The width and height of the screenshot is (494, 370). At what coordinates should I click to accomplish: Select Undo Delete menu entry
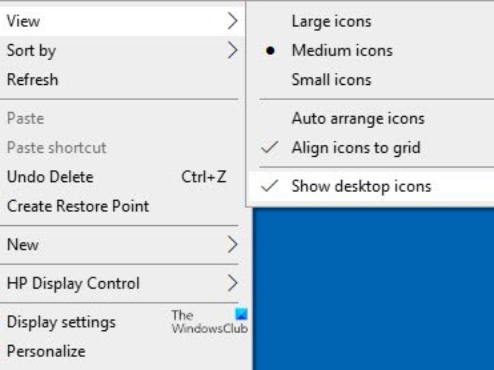tap(50, 177)
